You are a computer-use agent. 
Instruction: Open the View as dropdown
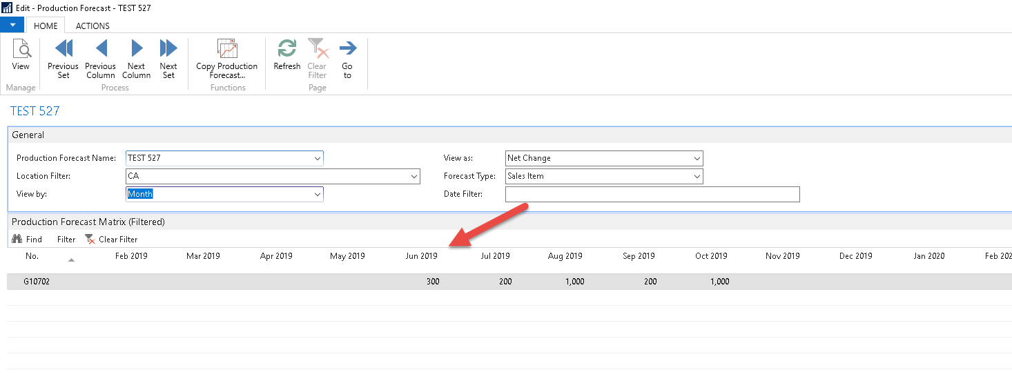tap(697, 158)
